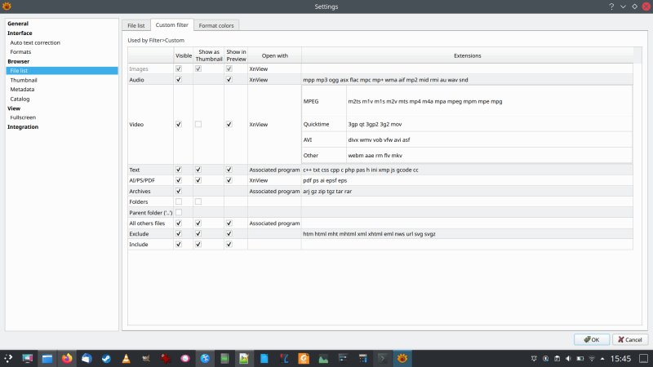The width and height of the screenshot is (653, 367).
Task: Switch to the File list tab
Action: [135, 25]
